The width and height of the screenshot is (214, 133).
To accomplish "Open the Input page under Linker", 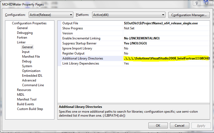I will (x=26, y=52).
